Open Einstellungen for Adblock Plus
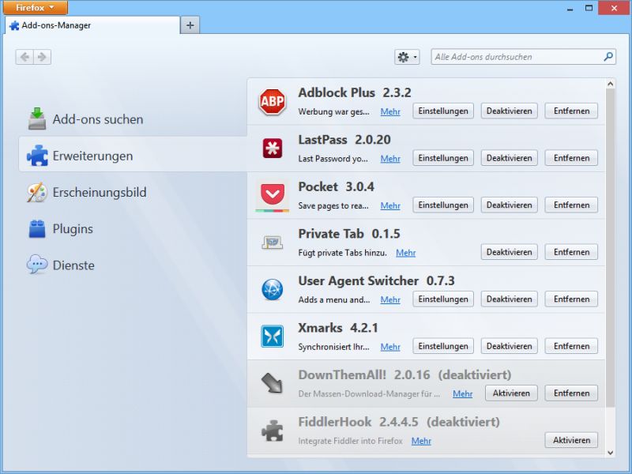This screenshot has width=632, height=474. click(x=443, y=111)
